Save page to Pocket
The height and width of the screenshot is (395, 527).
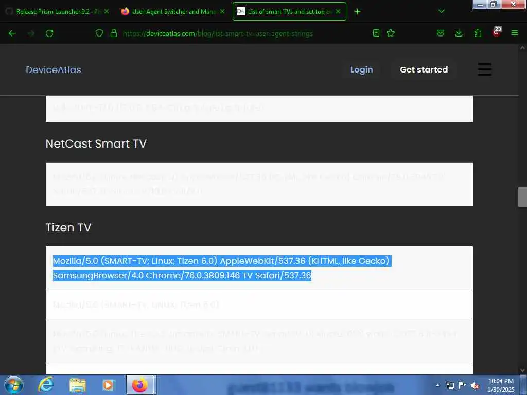pyautogui.click(x=441, y=33)
